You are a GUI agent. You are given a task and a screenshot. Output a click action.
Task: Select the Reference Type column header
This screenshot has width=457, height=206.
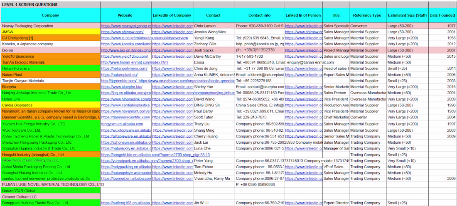click(x=368, y=15)
